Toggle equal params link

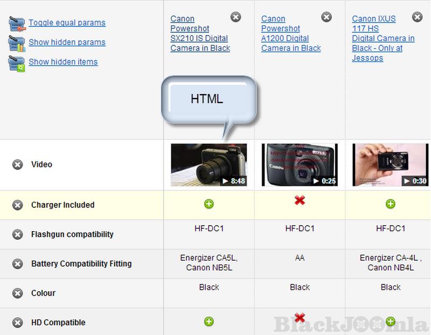[x=67, y=23]
